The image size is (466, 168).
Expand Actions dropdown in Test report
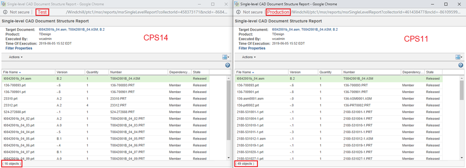[16, 57]
